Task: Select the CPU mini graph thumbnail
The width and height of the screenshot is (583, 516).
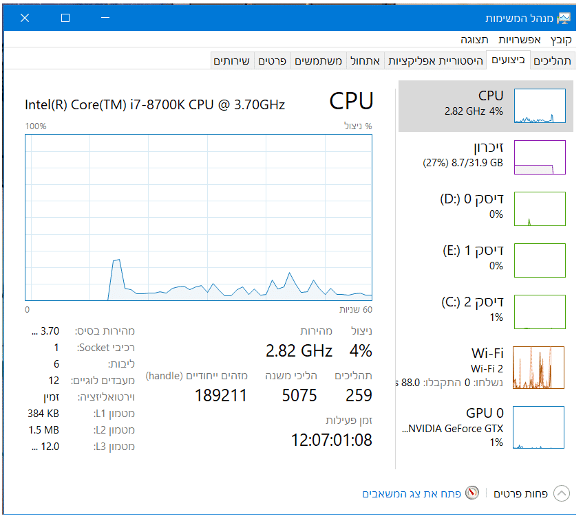Action: 540,106
